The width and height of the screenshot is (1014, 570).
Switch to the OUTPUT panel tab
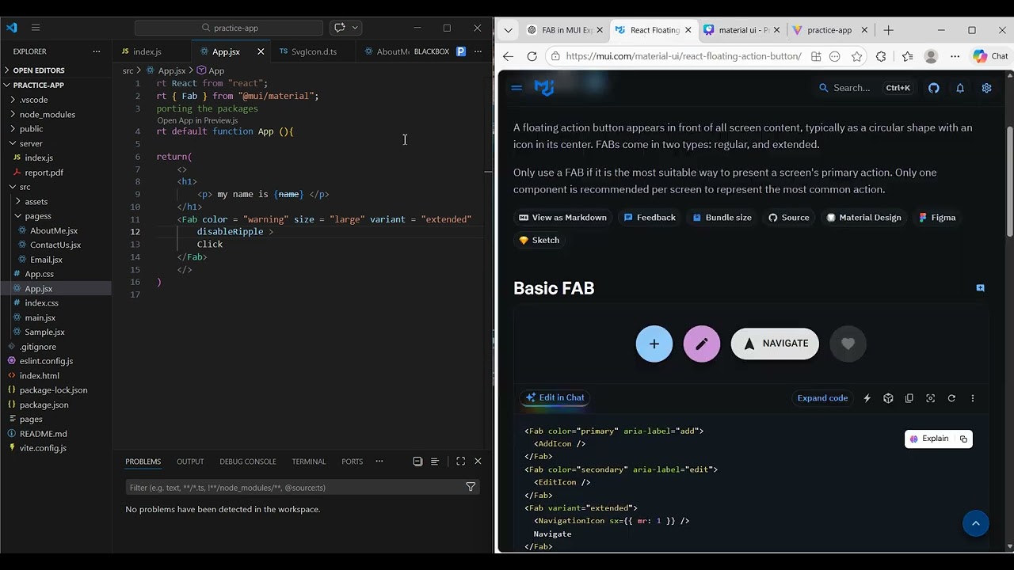[x=190, y=462]
